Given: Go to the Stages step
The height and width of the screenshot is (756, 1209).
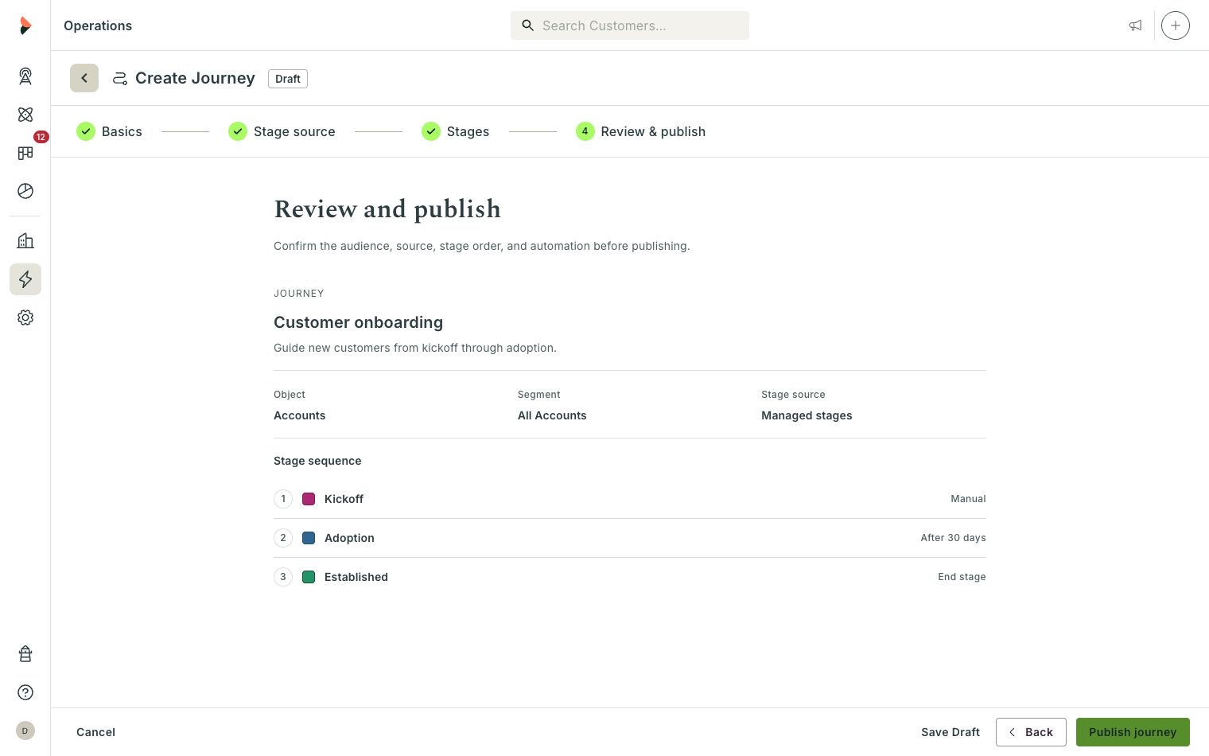Looking at the screenshot, I should coord(455,131).
